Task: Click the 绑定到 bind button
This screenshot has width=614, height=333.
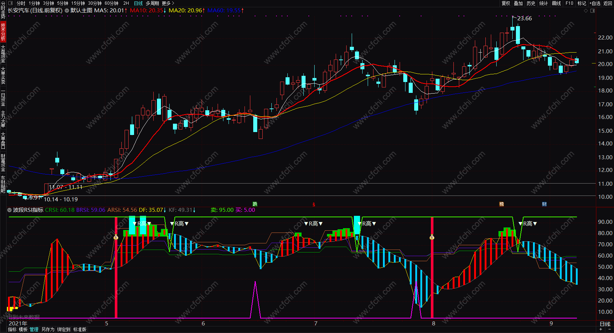Action: tap(64, 329)
